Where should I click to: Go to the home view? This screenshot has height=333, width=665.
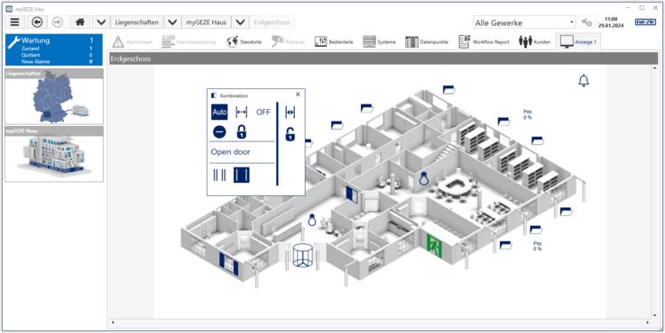coord(79,22)
